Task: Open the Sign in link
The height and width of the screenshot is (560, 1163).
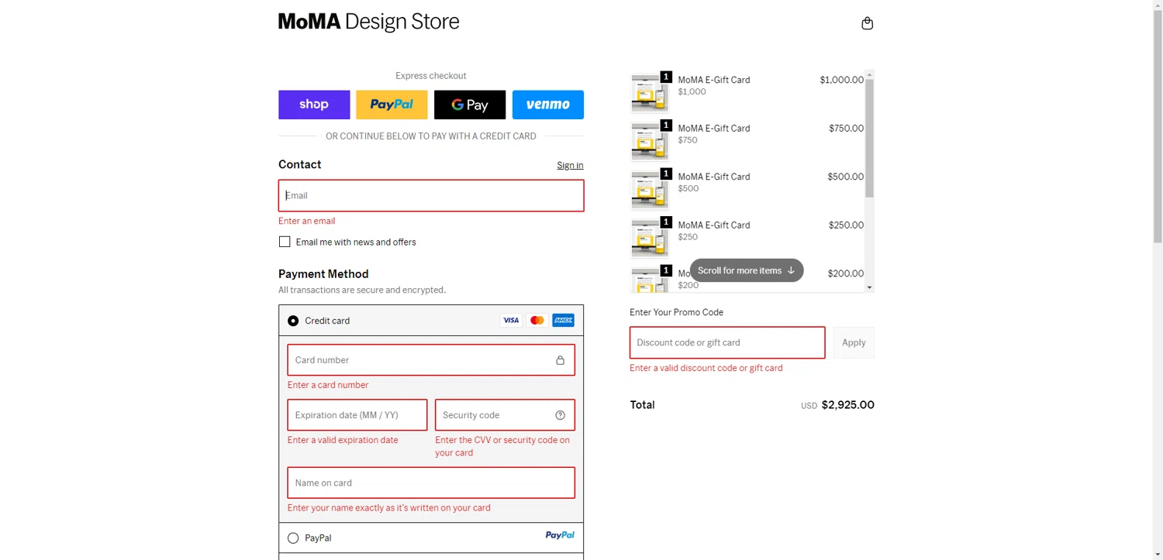Action: pos(570,165)
